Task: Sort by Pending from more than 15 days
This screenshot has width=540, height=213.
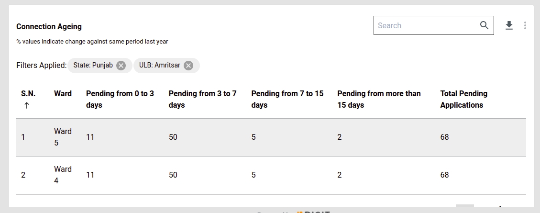Action: tap(379, 99)
